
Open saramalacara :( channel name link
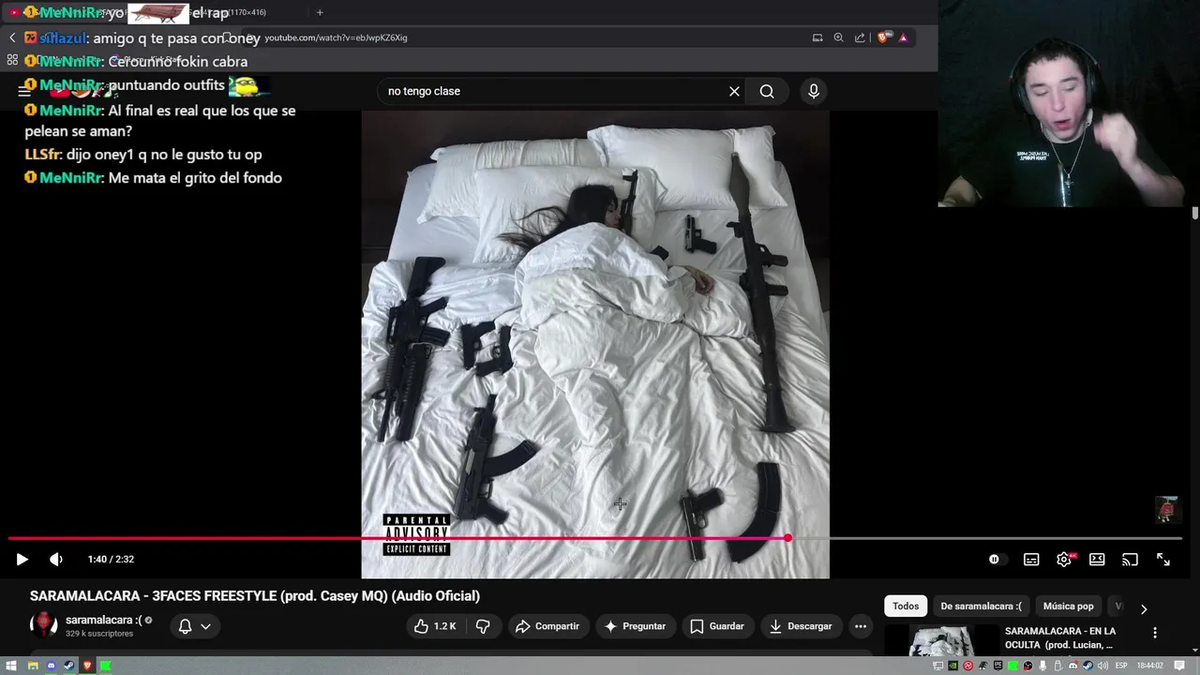103,620
